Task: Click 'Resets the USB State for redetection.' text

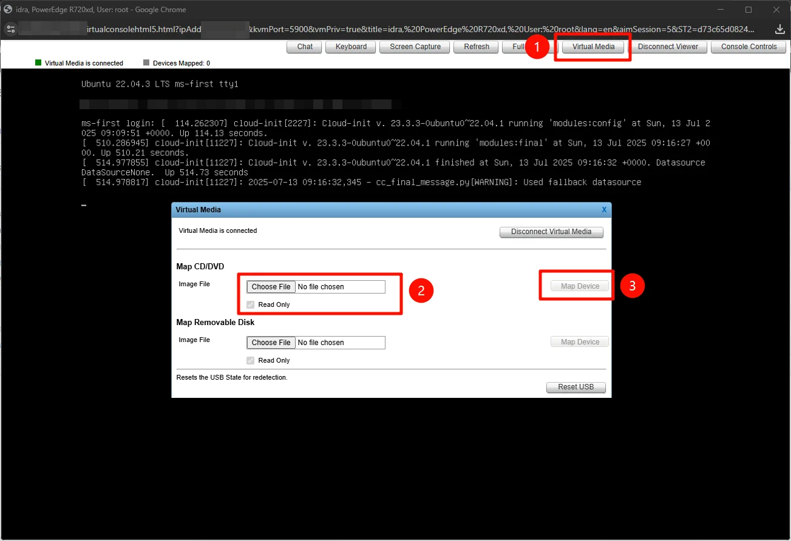Action: pyautogui.click(x=232, y=377)
